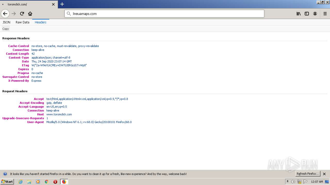The width and height of the screenshot is (330, 185).
Task: Launch Google Chrome from taskbar
Action: (47, 182)
